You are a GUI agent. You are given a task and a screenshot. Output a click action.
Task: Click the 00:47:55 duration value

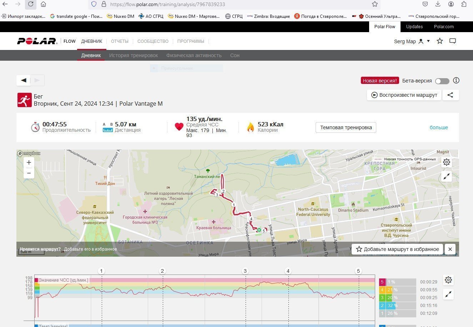[x=54, y=124]
